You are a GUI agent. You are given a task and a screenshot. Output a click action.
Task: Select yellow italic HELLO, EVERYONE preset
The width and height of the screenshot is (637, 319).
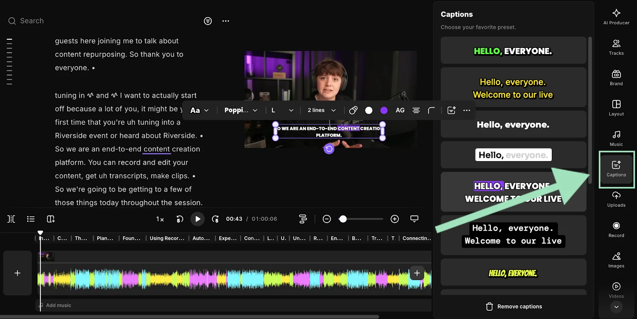[513, 272]
